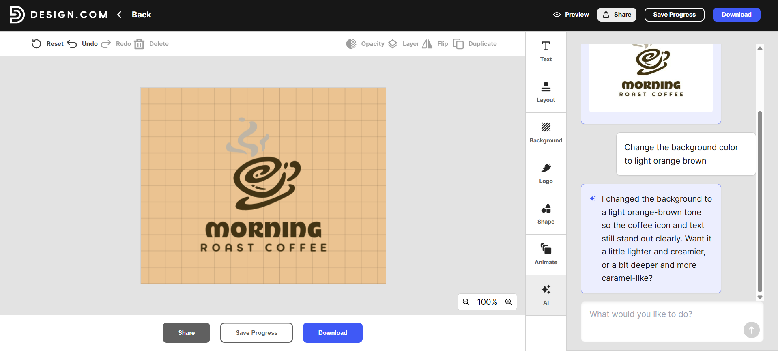Click the Flip tool icon

(x=427, y=44)
